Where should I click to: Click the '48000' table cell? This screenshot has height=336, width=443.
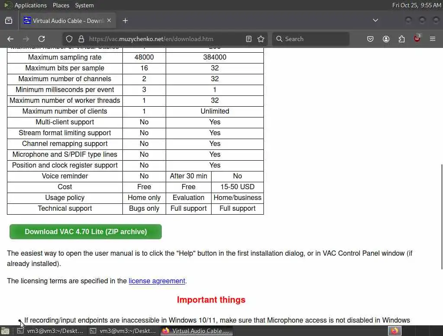coord(144,57)
